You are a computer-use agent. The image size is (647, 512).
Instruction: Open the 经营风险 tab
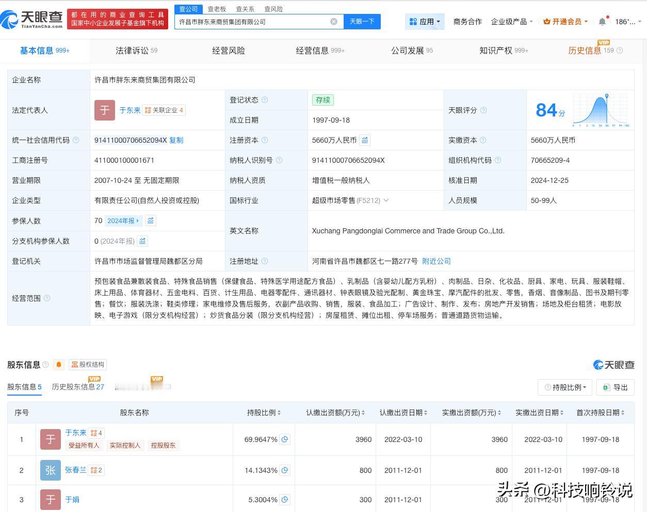tap(229, 50)
